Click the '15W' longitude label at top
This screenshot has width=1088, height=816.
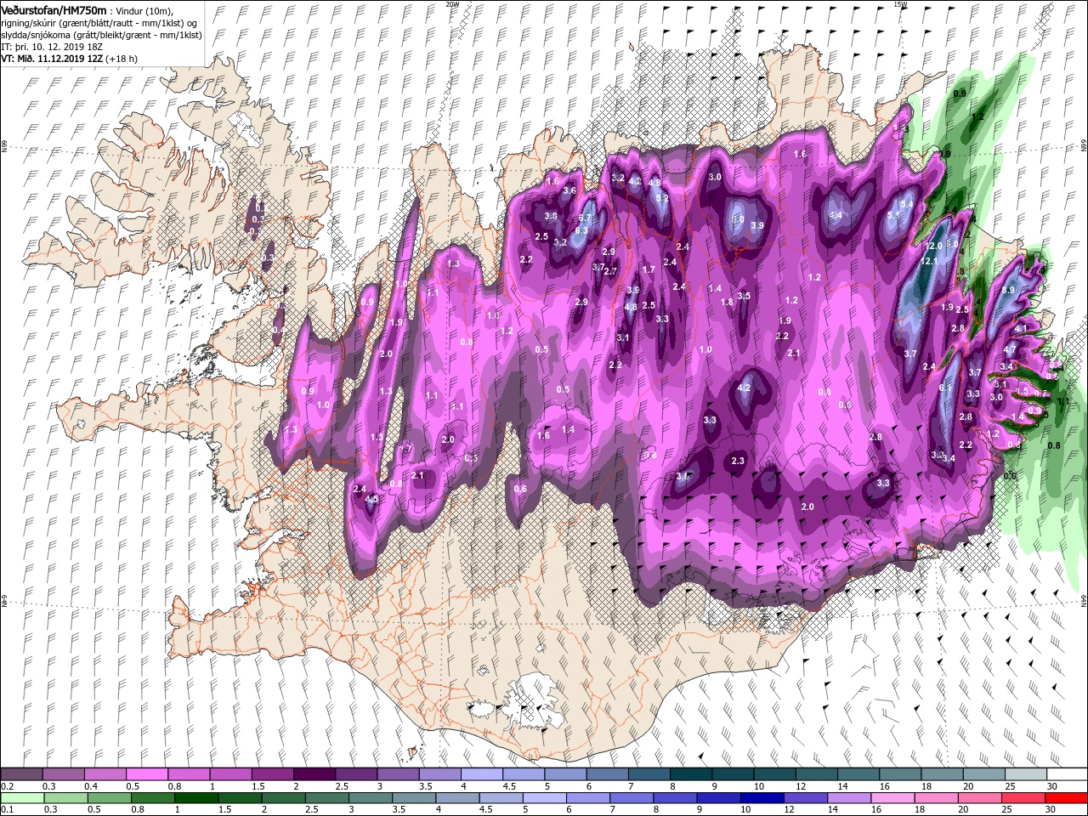900,4
